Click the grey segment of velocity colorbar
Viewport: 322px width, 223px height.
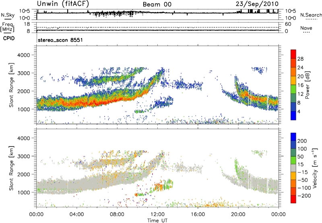tap(293, 168)
